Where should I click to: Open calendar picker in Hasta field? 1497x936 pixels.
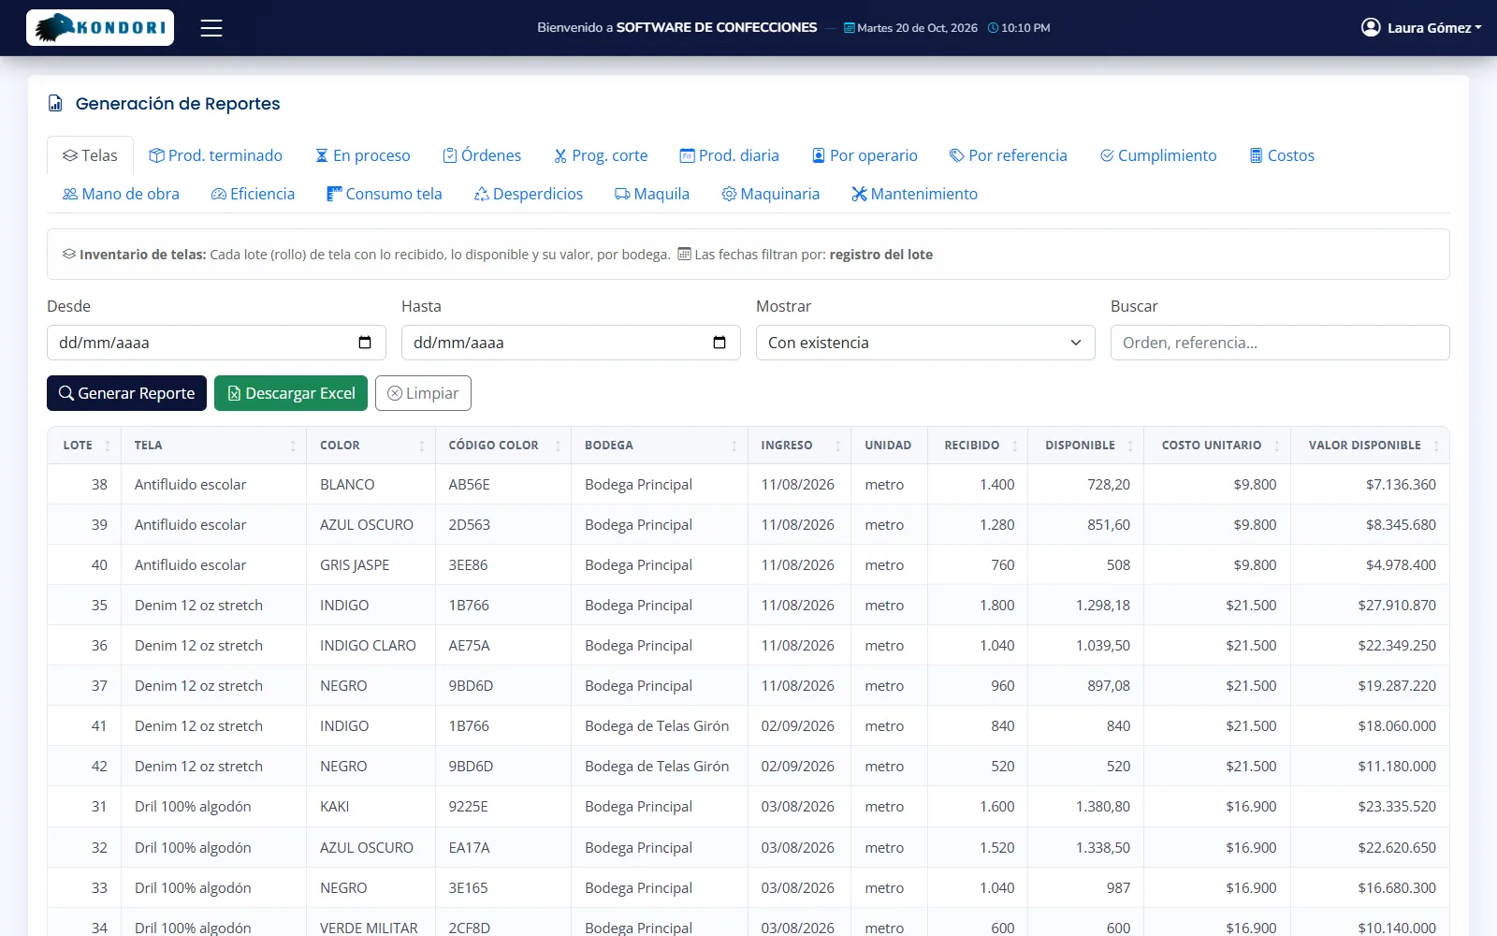tap(719, 343)
